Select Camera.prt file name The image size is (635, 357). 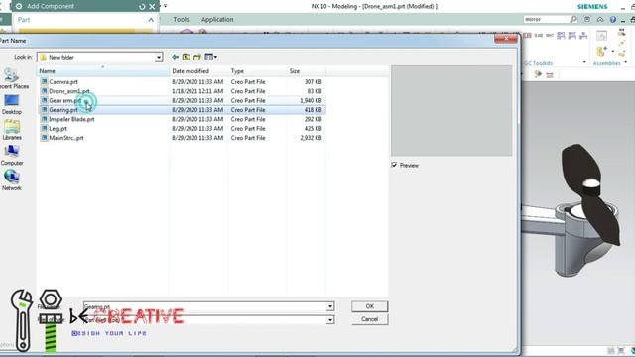coord(63,81)
